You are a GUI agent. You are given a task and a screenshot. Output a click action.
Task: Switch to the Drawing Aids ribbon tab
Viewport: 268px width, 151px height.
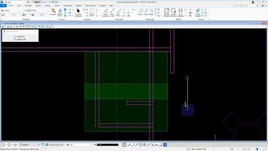(90, 5)
